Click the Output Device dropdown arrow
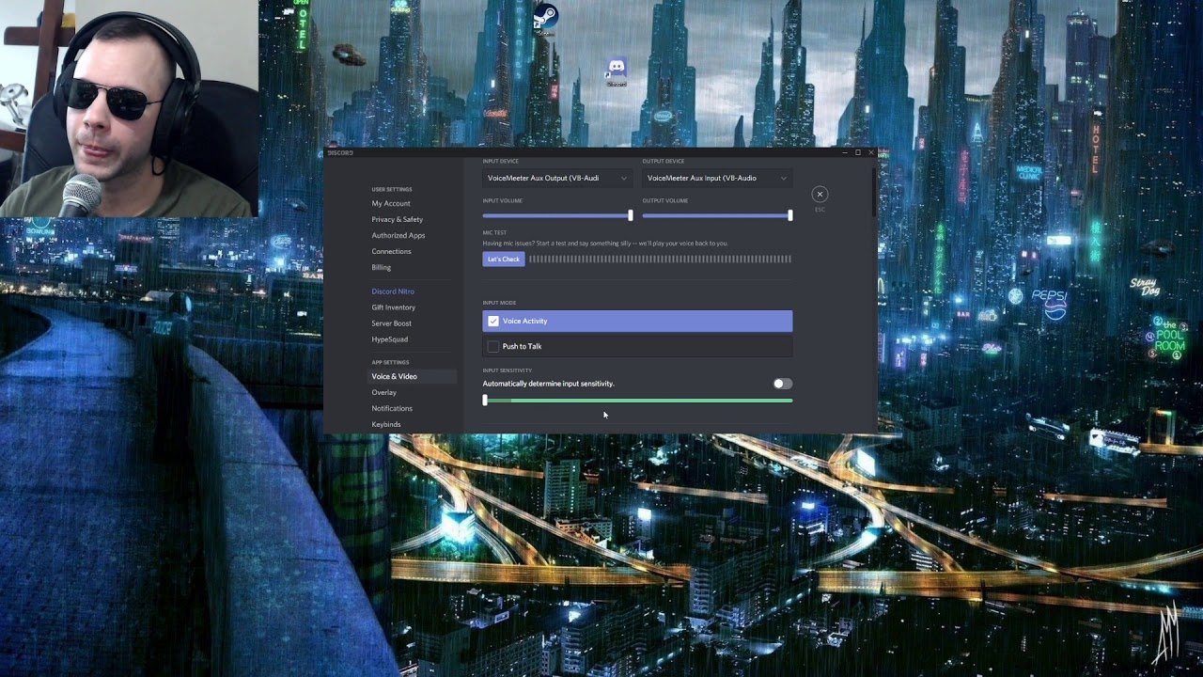Viewport: 1203px width, 677px height. [x=783, y=178]
